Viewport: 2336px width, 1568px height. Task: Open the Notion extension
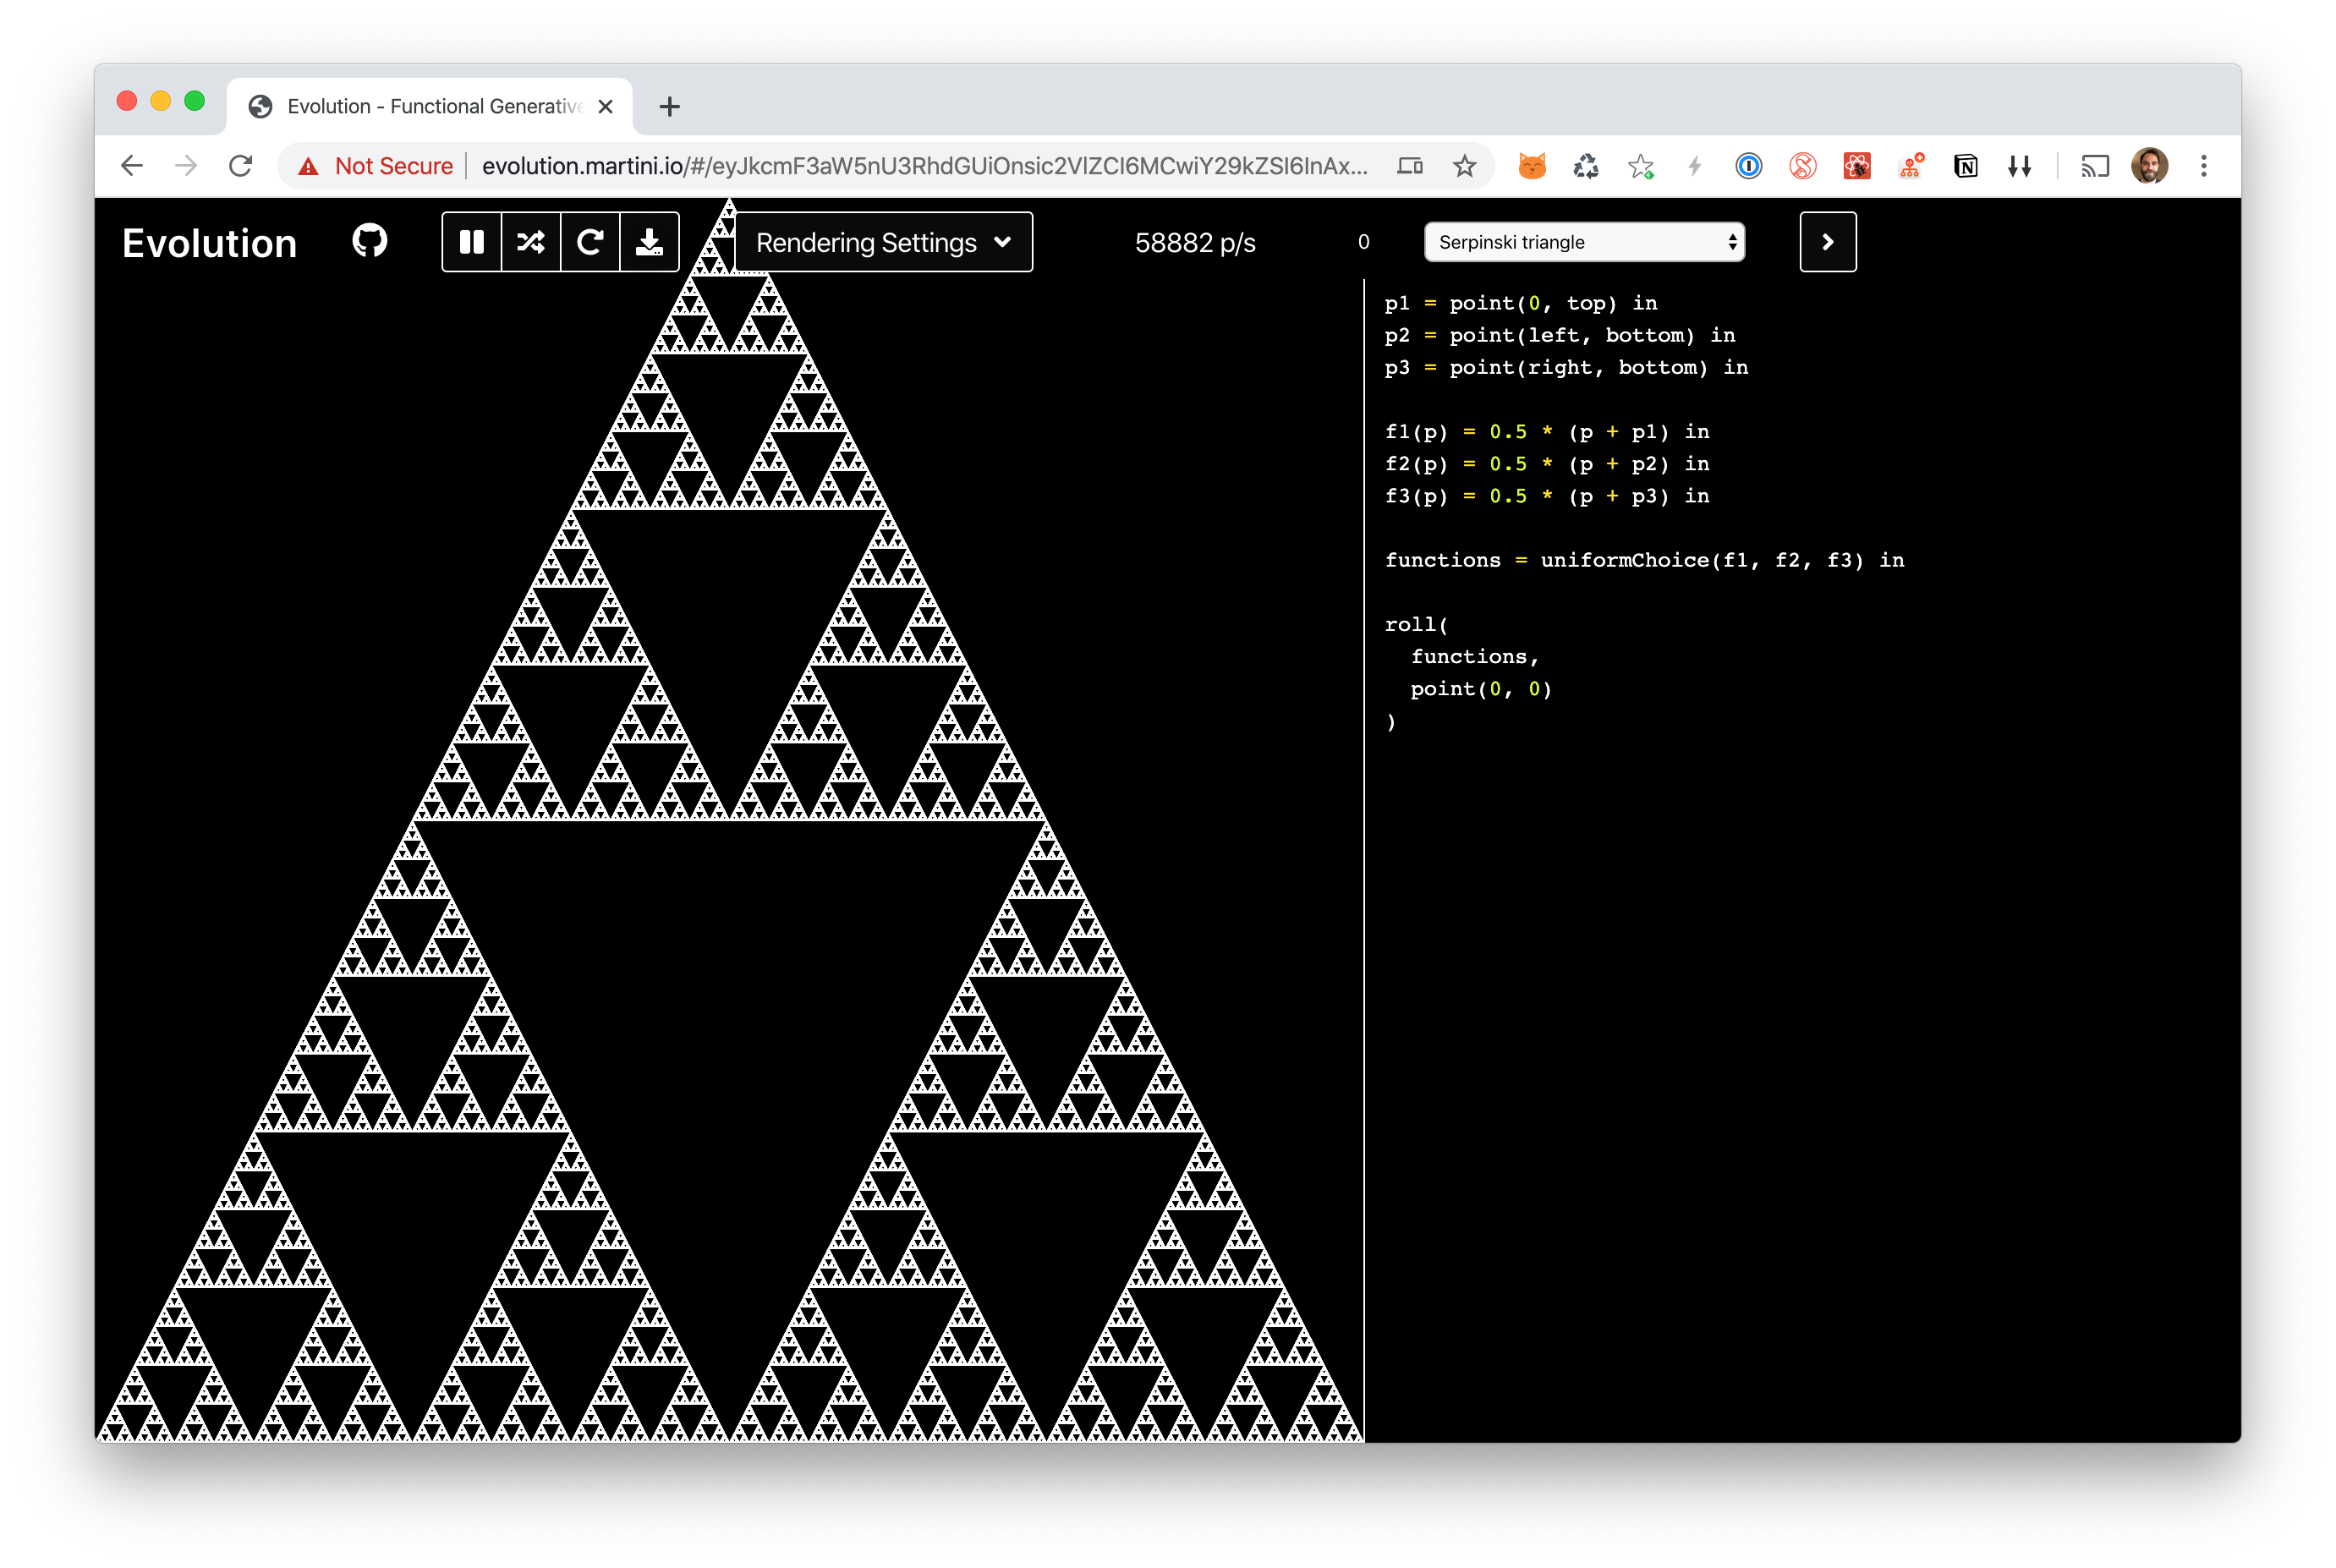point(1966,166)
